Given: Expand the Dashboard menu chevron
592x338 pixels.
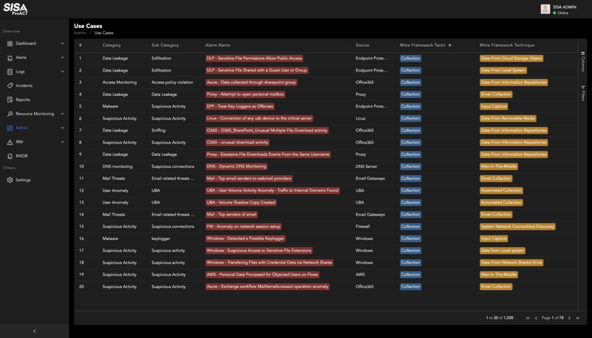Looking at the screenshot, I should (62, 43).
